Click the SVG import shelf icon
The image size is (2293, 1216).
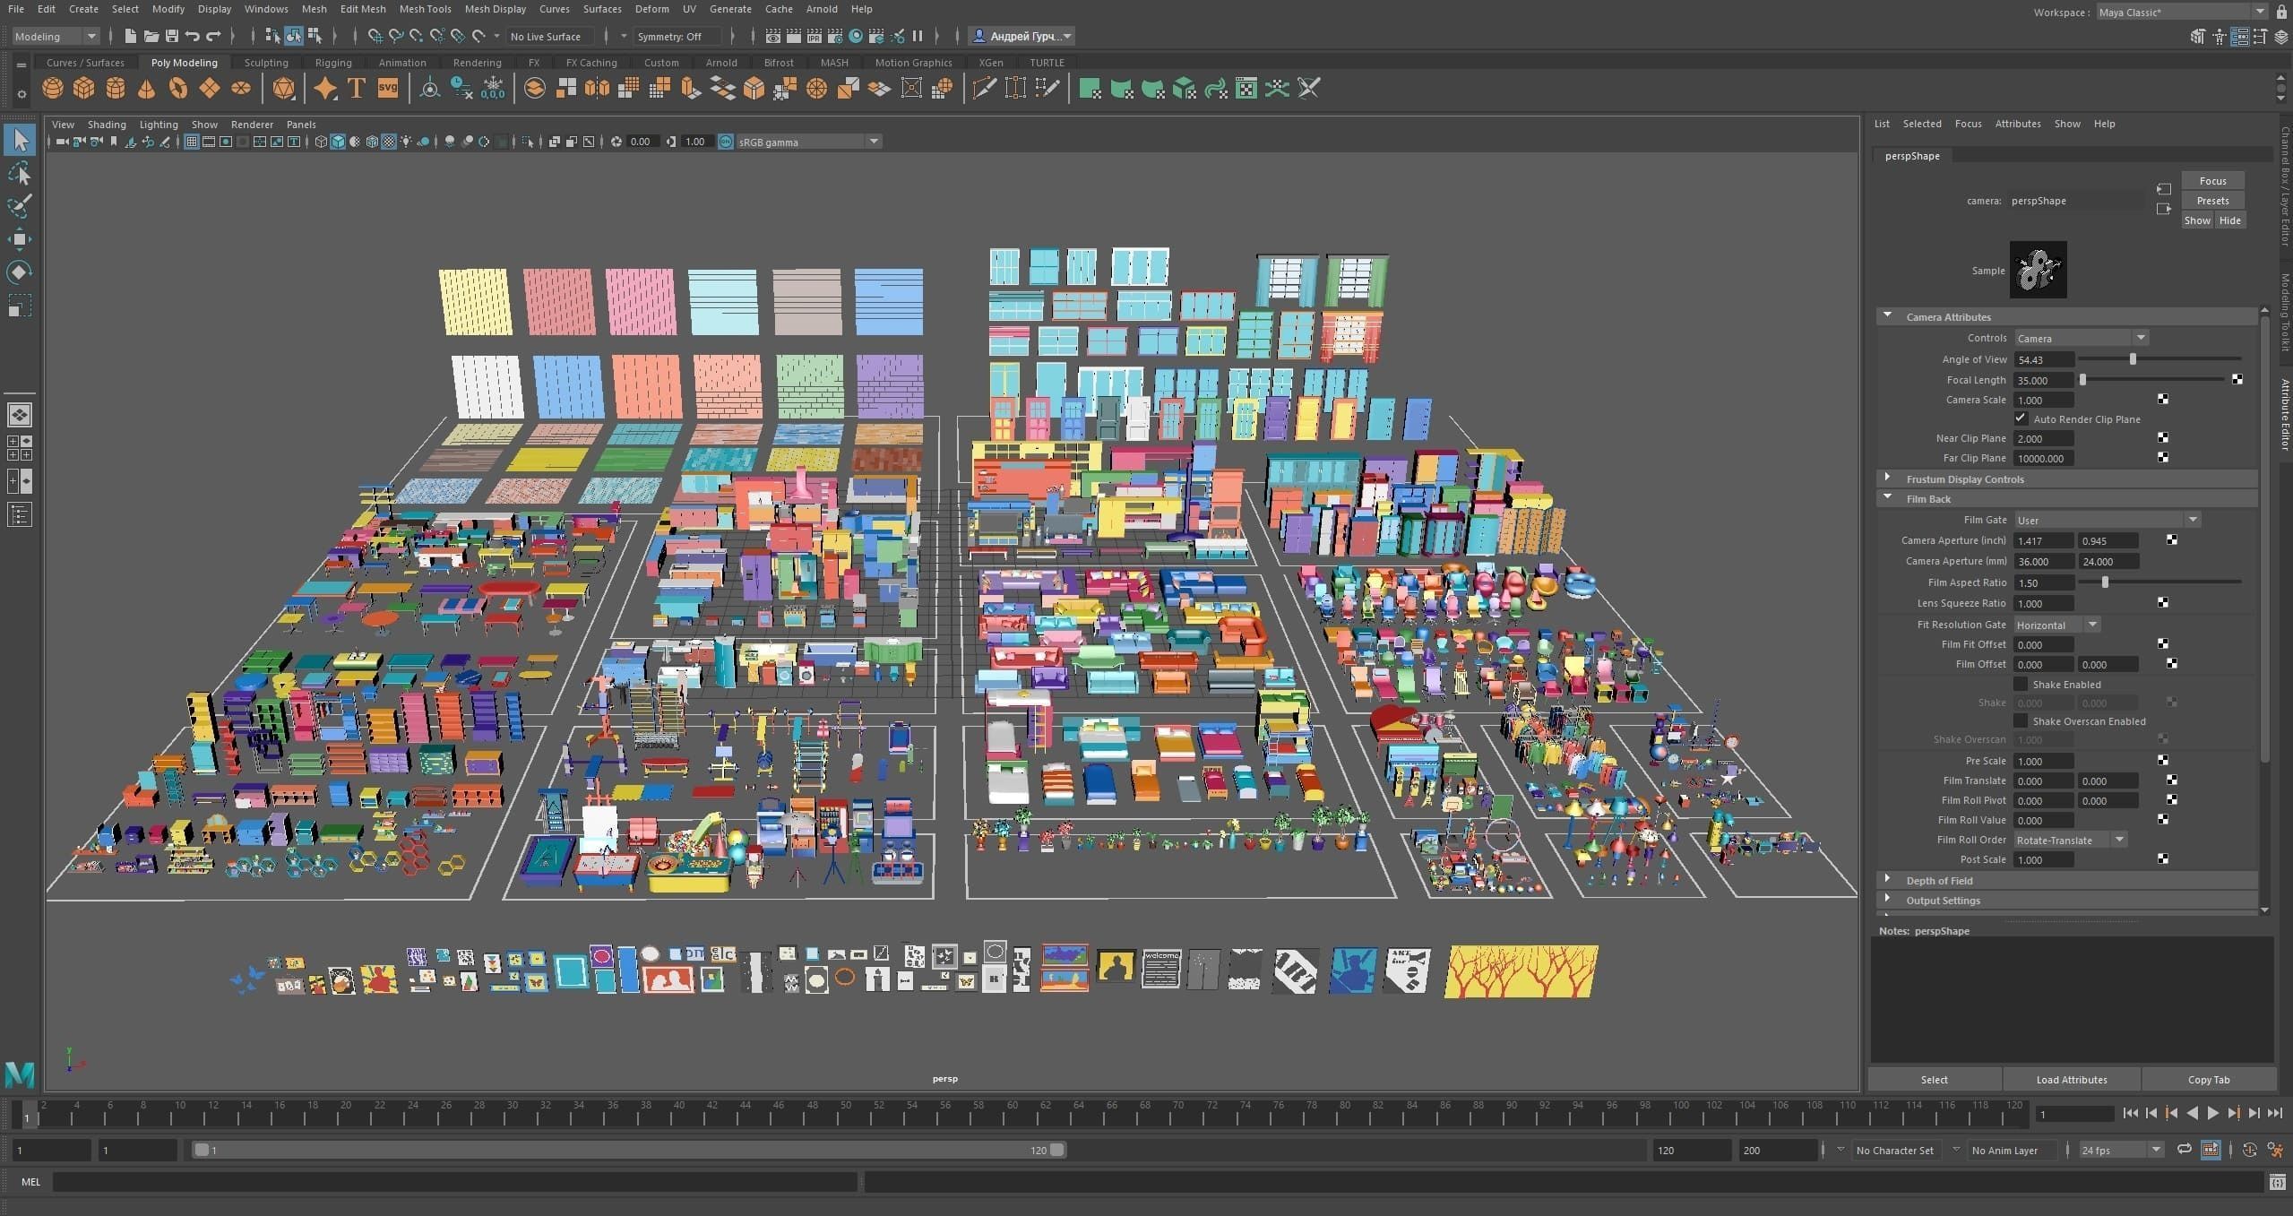point(388,88)
